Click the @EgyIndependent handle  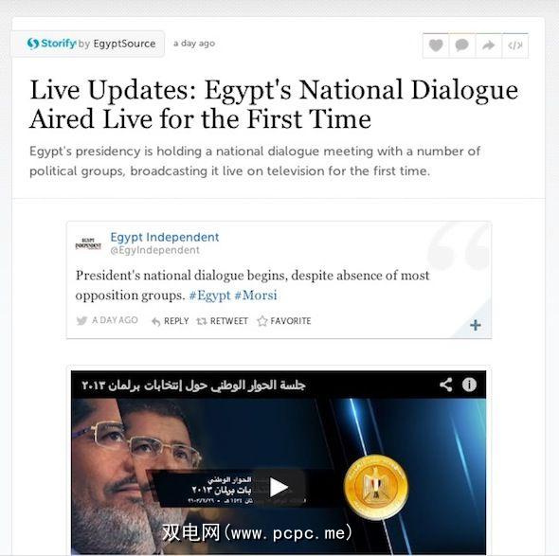[x=154, y=250]
